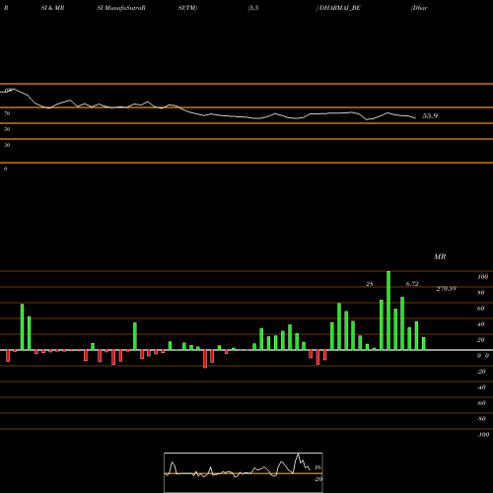Click the 50 level label on RSI chart
This screenshot has width=493, height=493.
(7, 129)
